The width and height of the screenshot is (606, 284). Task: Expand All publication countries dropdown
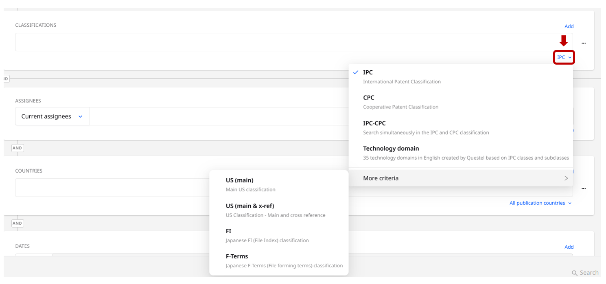click(x=540, y=203)
